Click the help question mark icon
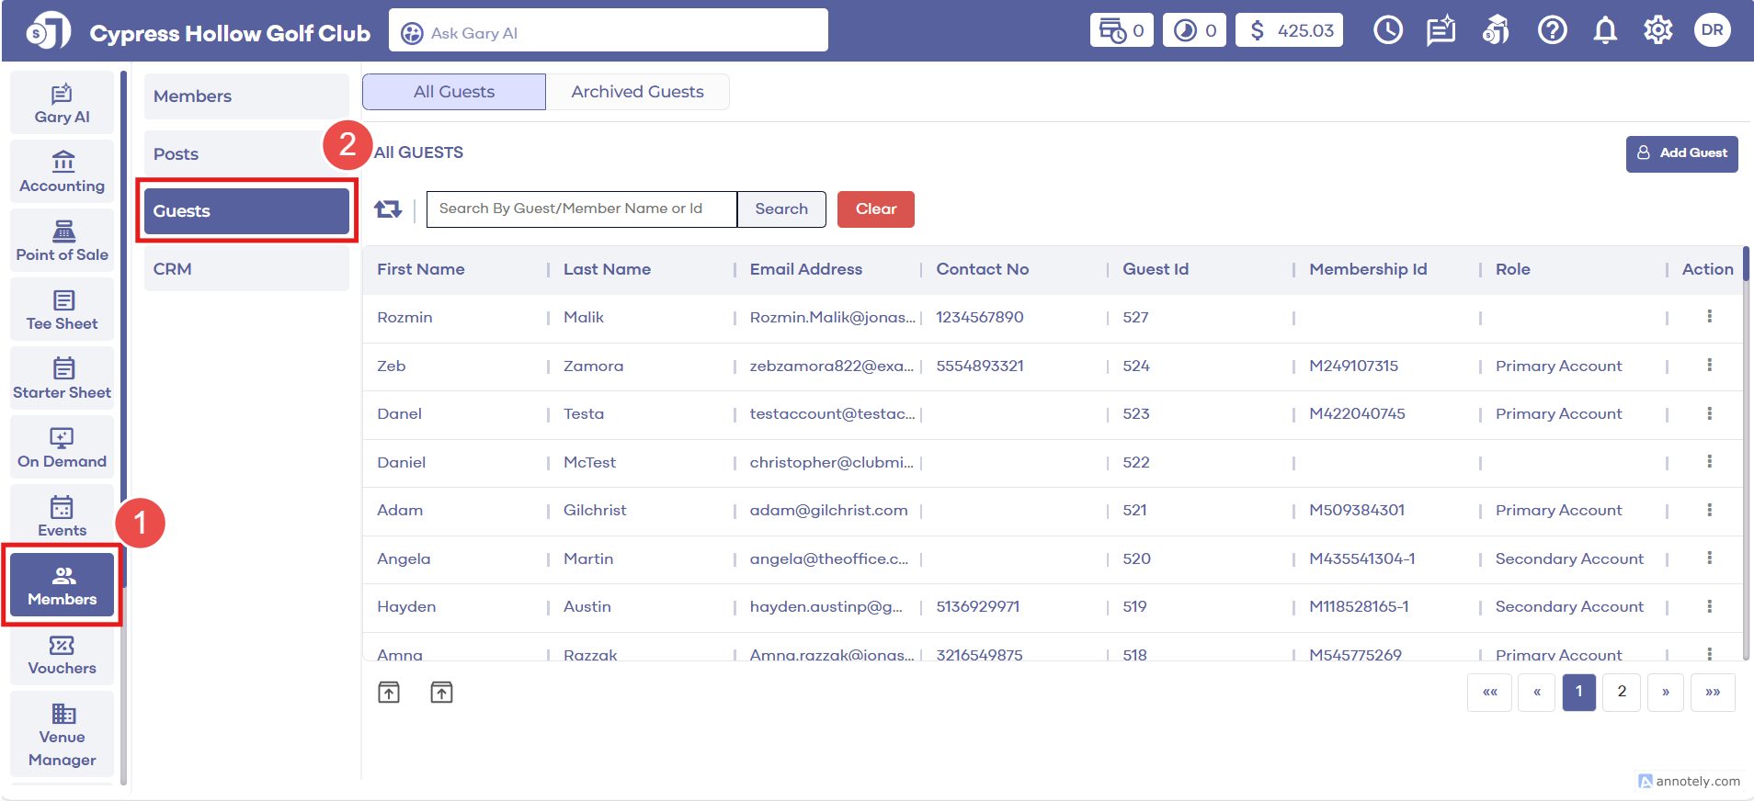This screenshot has width=1754, height=801. (1552, 31)
